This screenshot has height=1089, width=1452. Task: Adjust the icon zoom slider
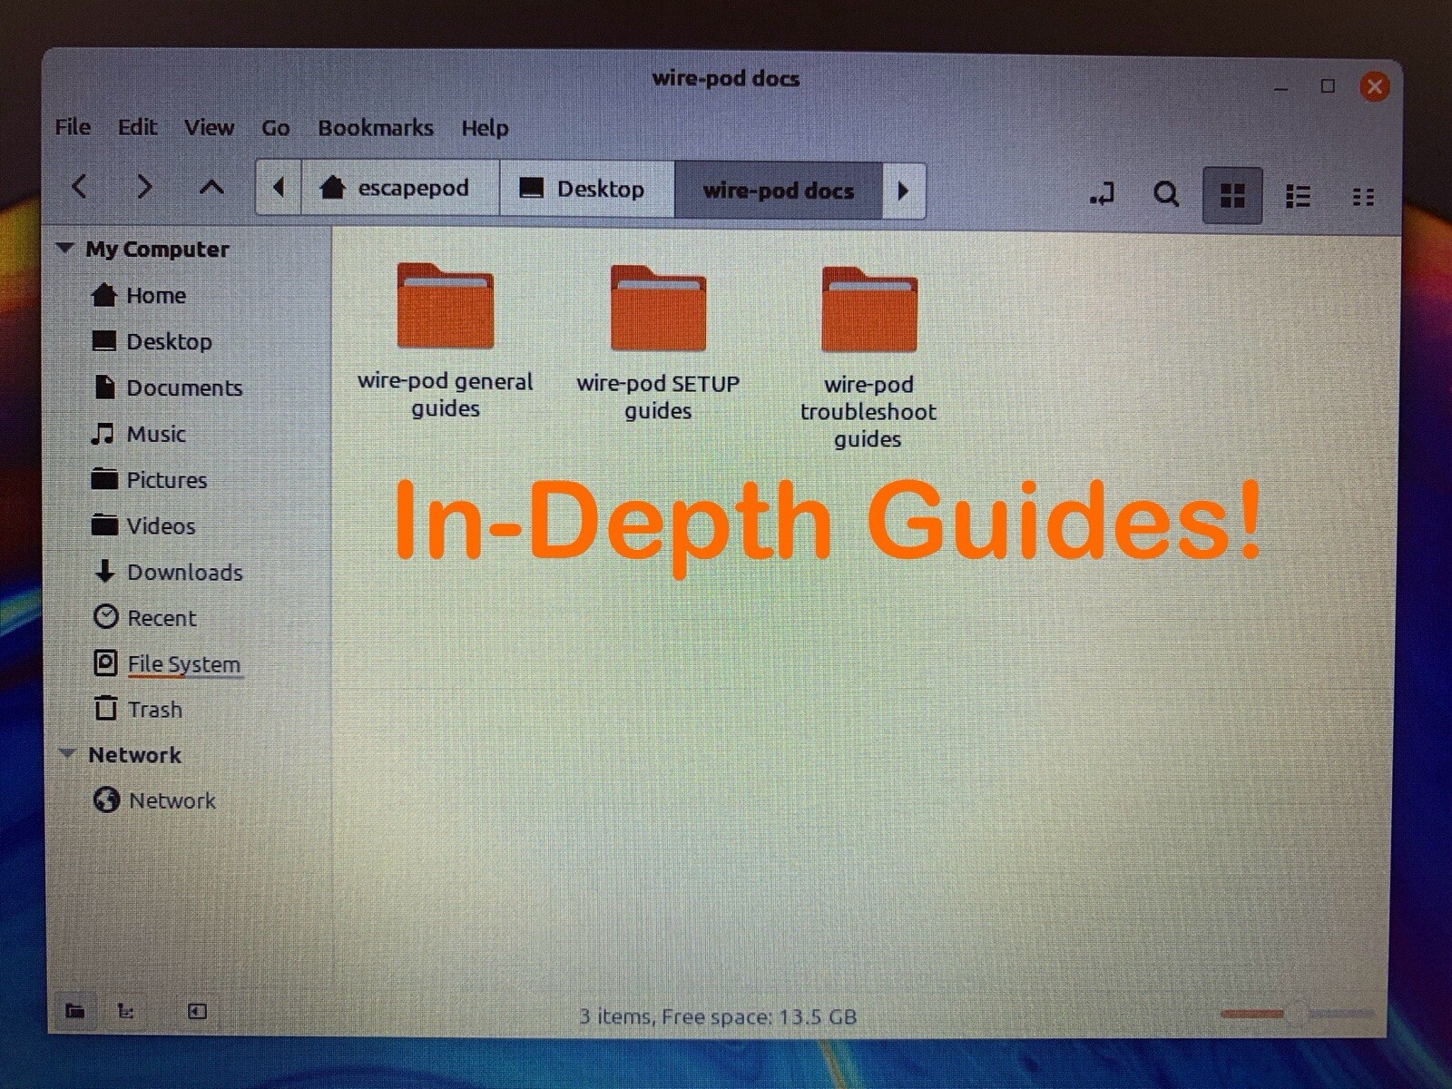pyautogui.click(x=1296, y=1014)
